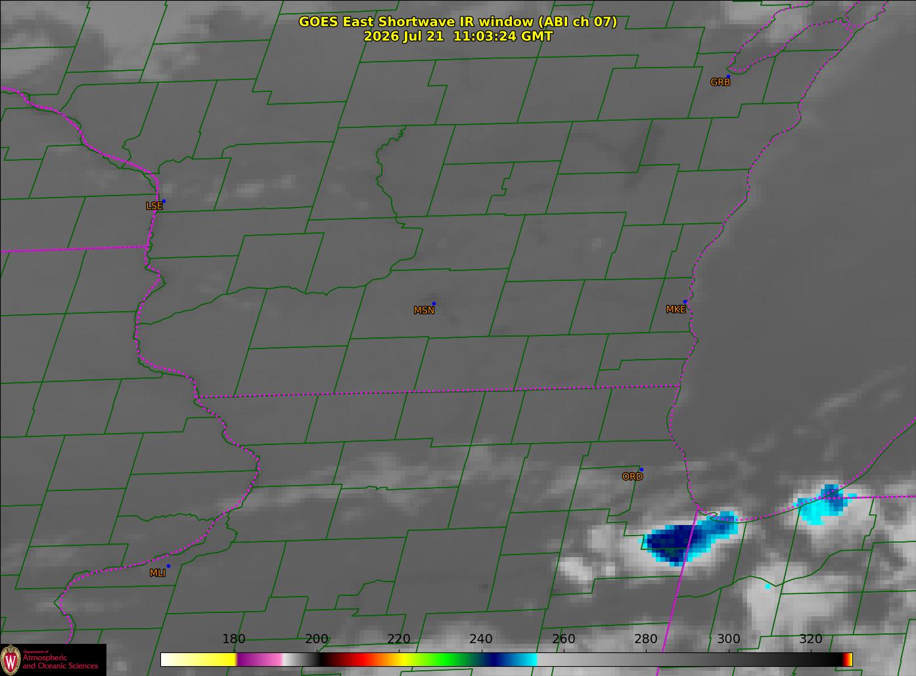Click the dark blue cold cloud top

670,543
